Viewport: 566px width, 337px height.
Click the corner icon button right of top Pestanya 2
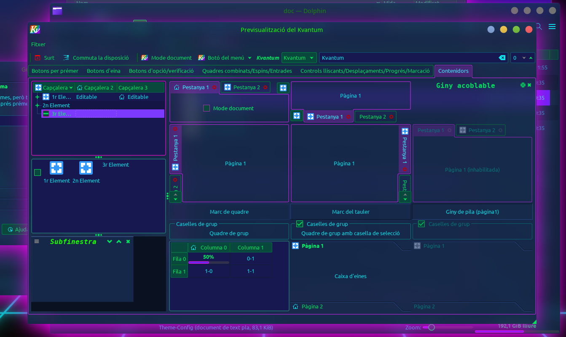(283, 88)
